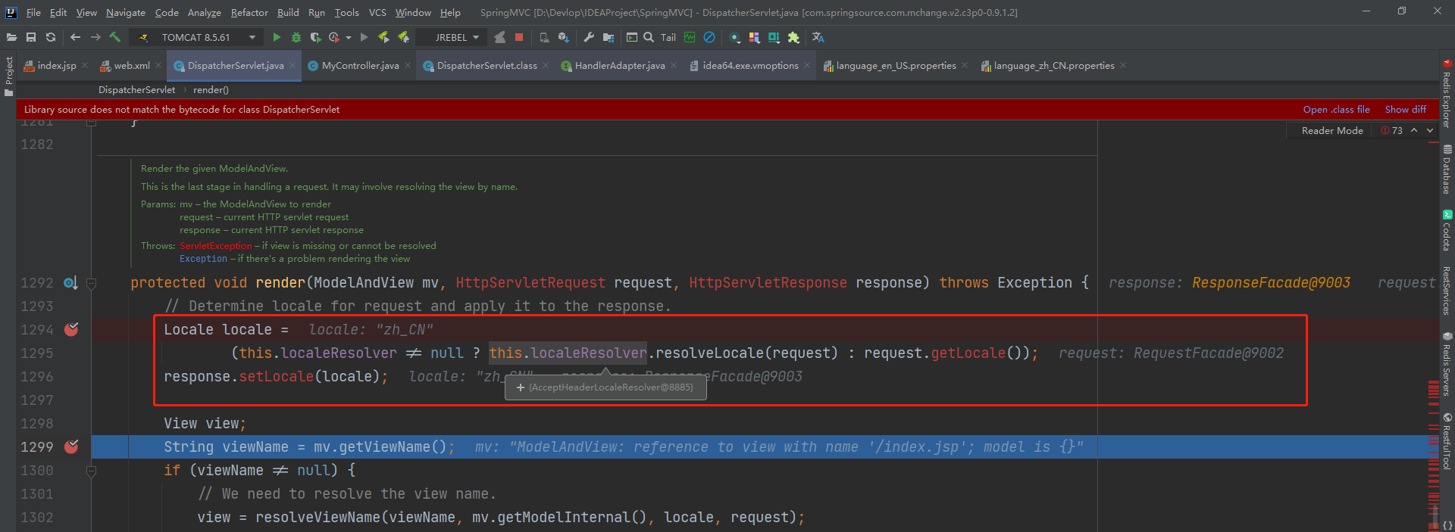Collapse the render method fold at line 1292

click(x=92, y=284)
